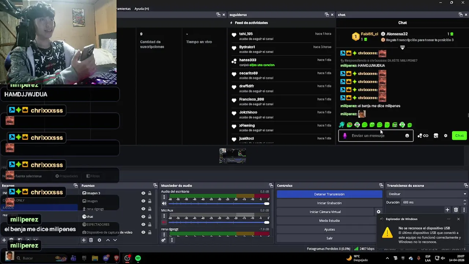
Task: Toggle lock on Dispositivo de captura source
Action: click(x=149, y=232)
